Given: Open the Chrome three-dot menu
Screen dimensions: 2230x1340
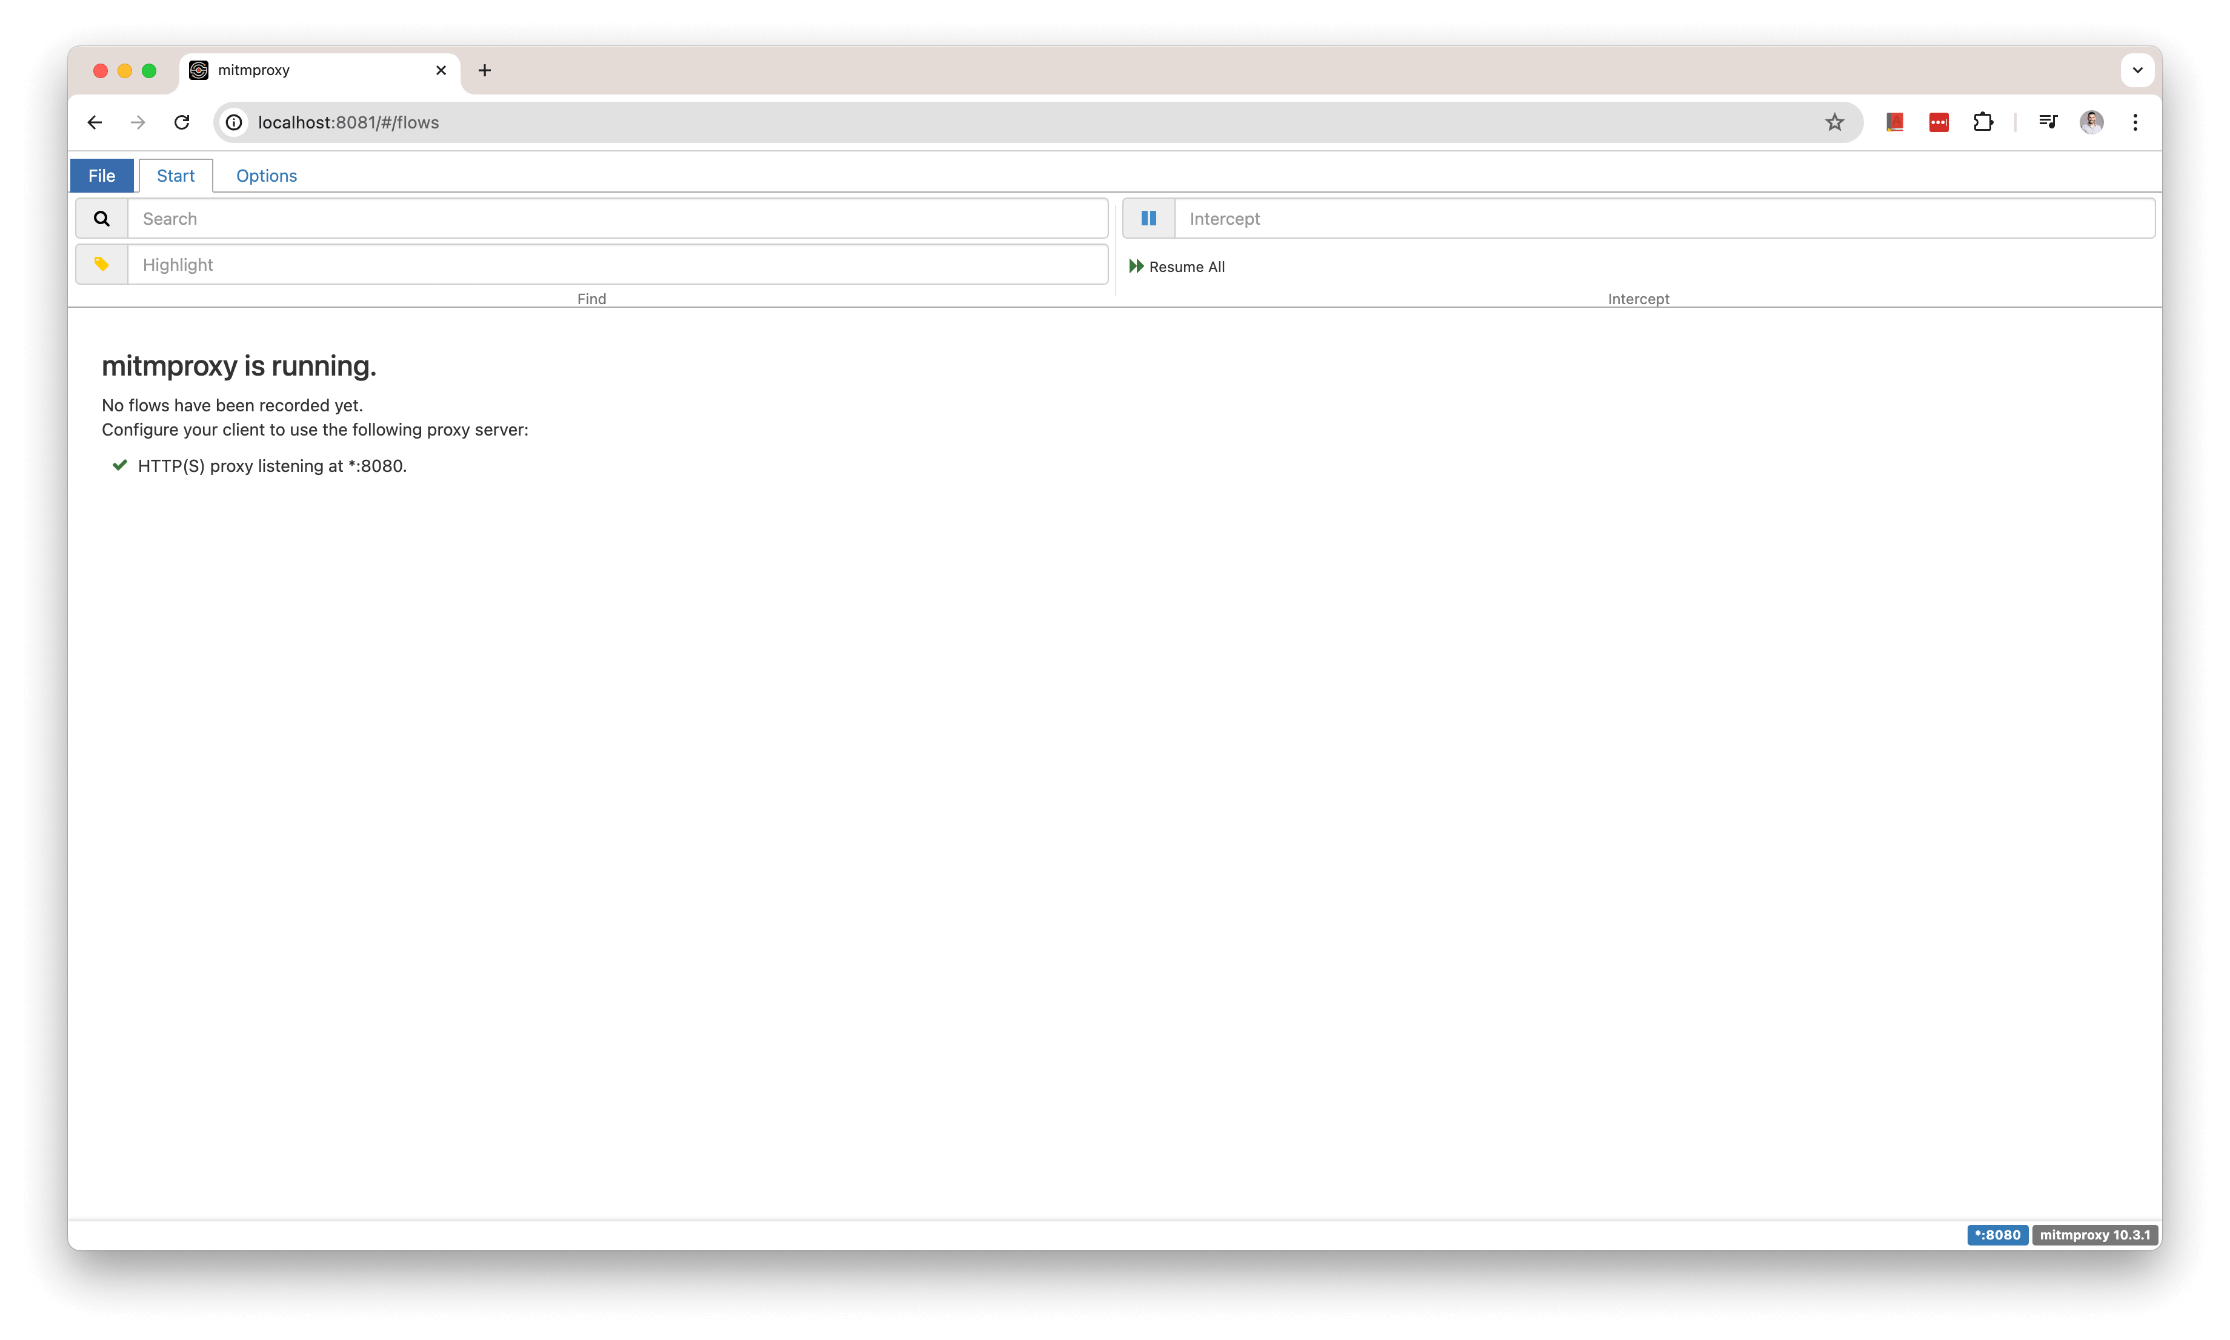Looking at the screenshot, I should (2135, 122).
